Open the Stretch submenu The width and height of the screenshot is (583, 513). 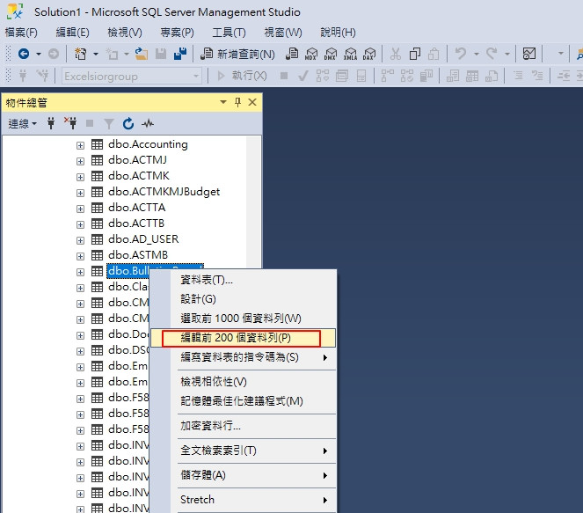point(244,500)
